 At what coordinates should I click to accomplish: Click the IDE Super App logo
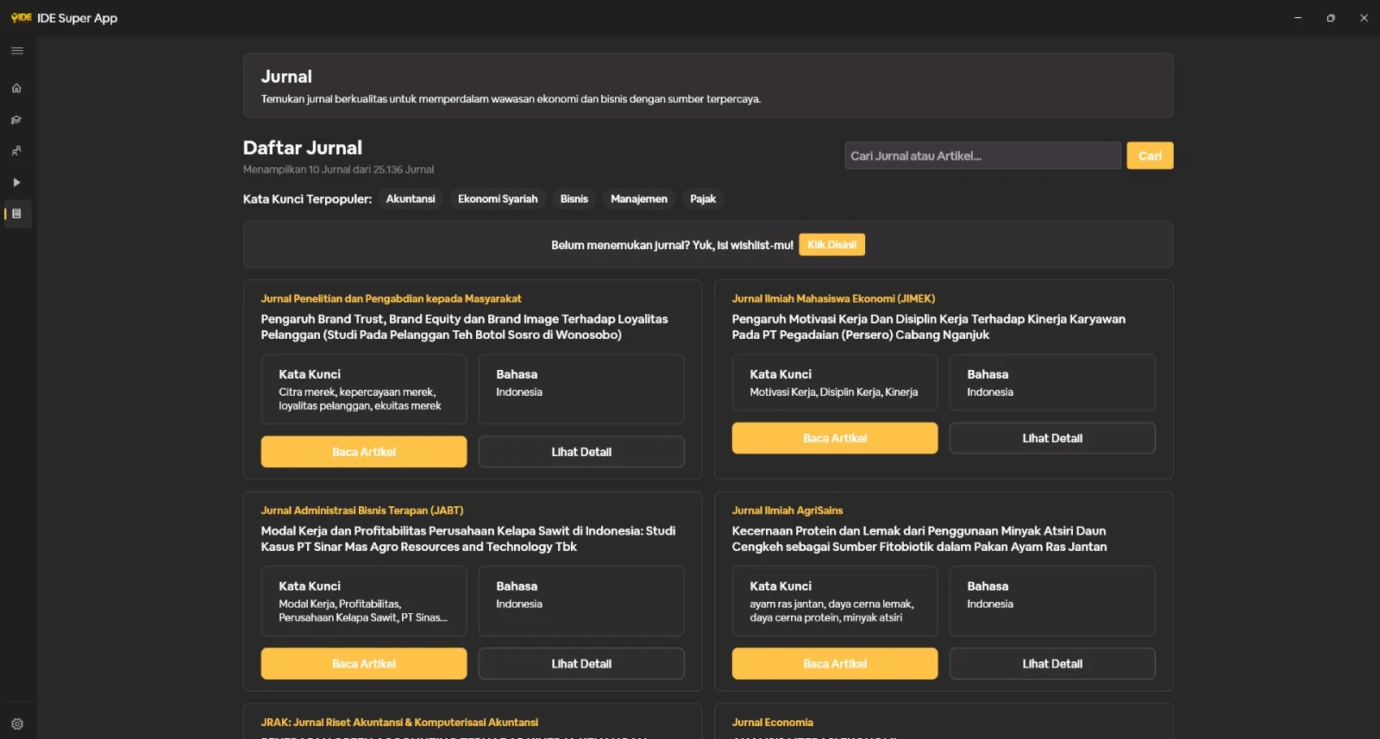(x=22, y=17)
